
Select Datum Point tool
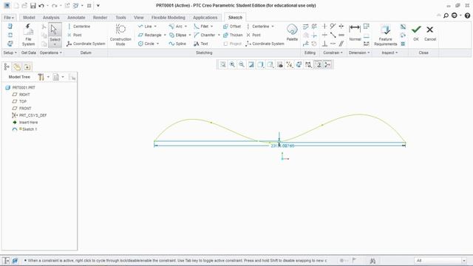point(75,35)
